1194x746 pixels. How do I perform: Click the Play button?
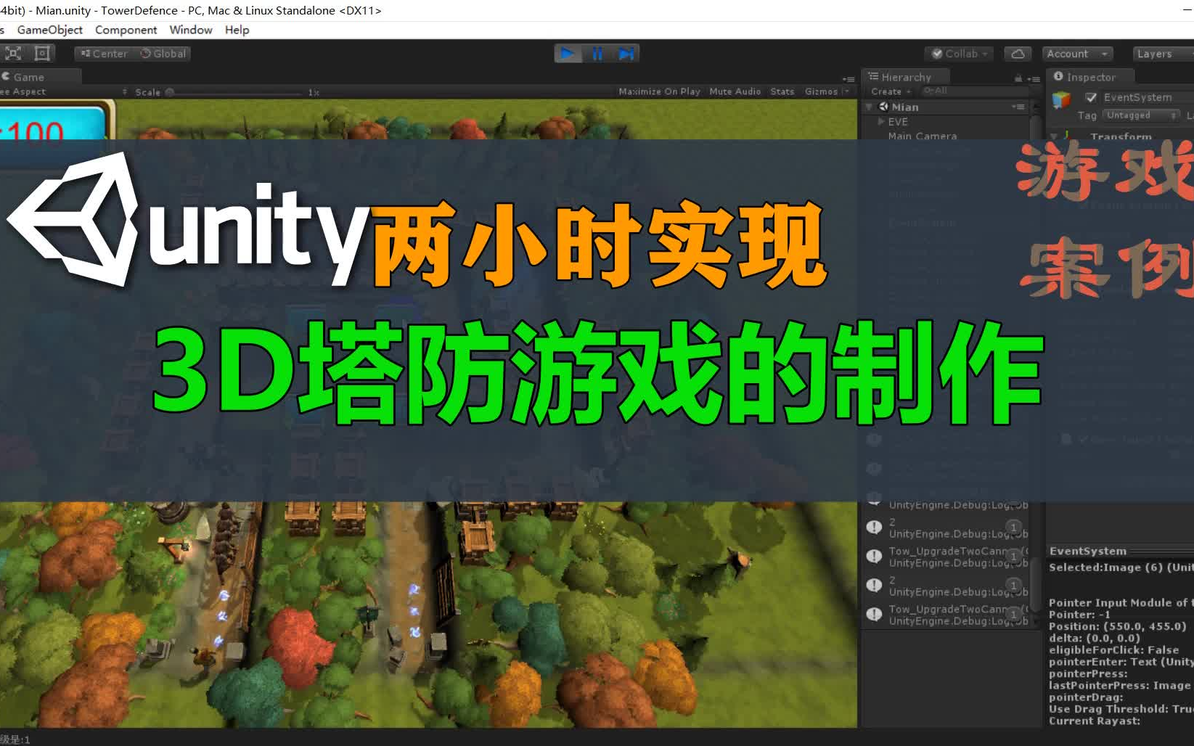click(x=568, y=53)
